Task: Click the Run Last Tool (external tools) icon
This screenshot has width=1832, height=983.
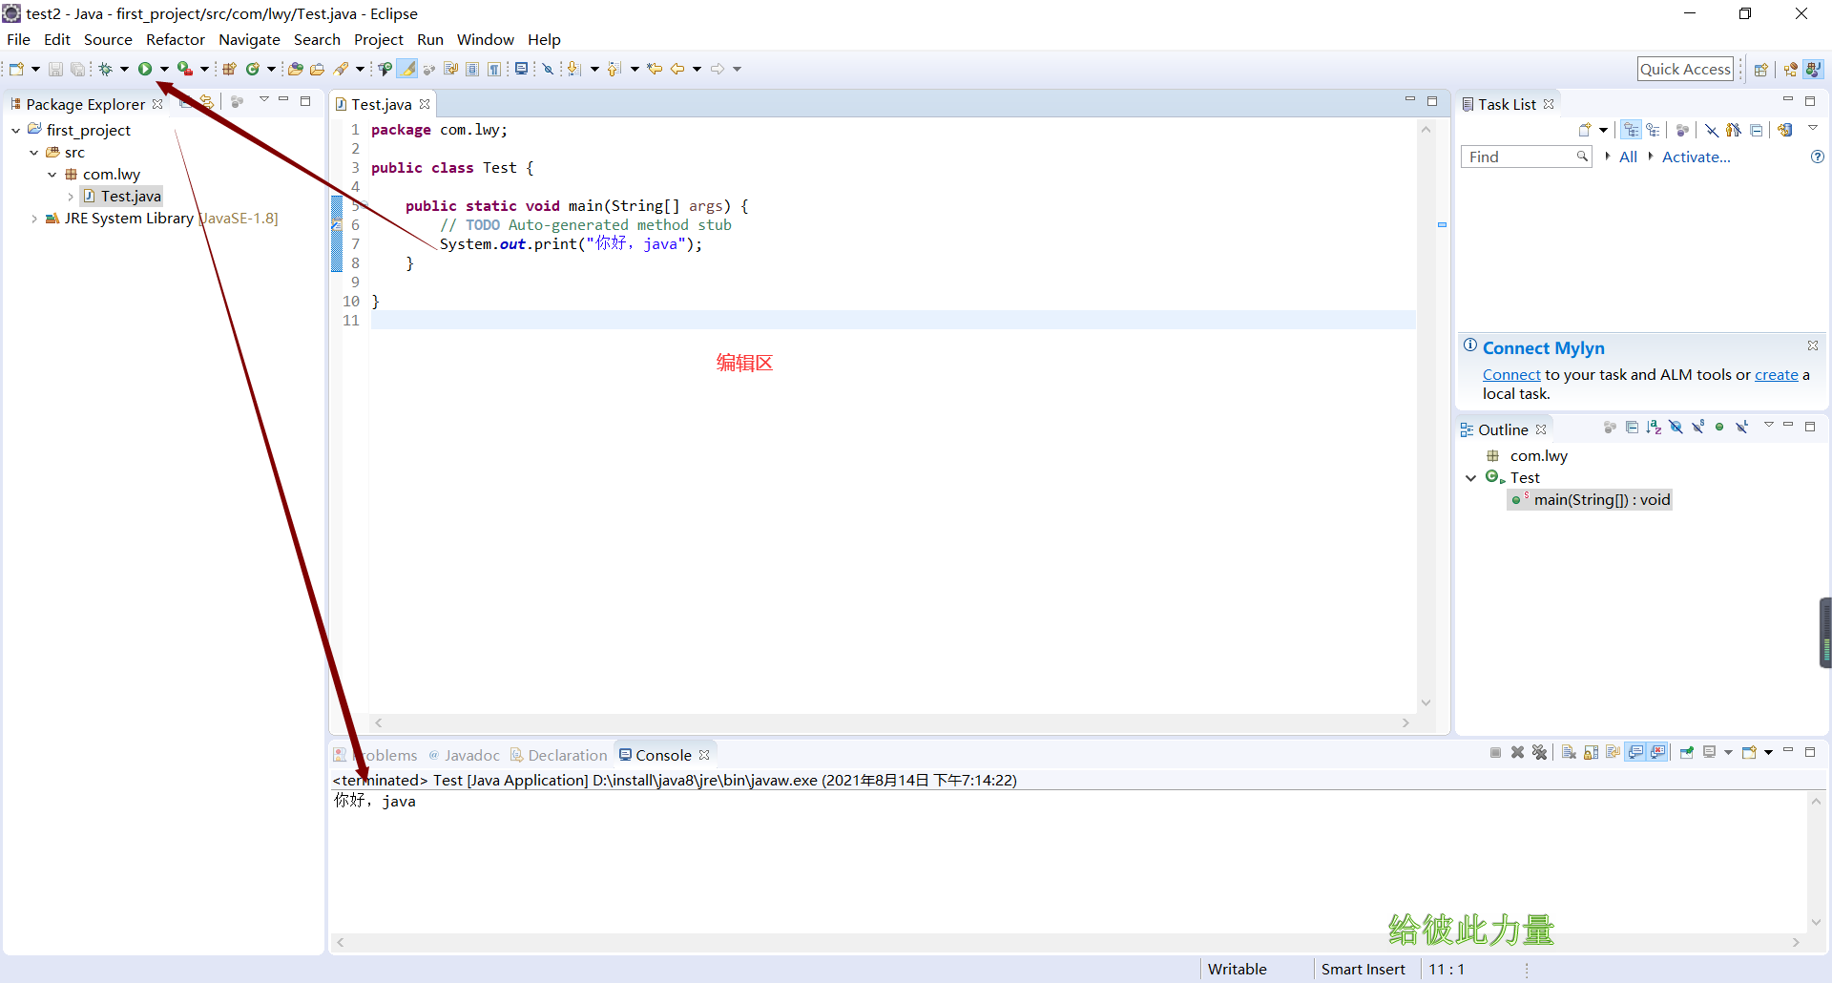Action: coord(185,69)
